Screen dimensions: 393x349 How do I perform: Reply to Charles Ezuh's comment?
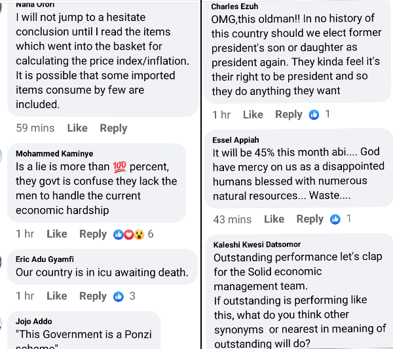[289, 115]
